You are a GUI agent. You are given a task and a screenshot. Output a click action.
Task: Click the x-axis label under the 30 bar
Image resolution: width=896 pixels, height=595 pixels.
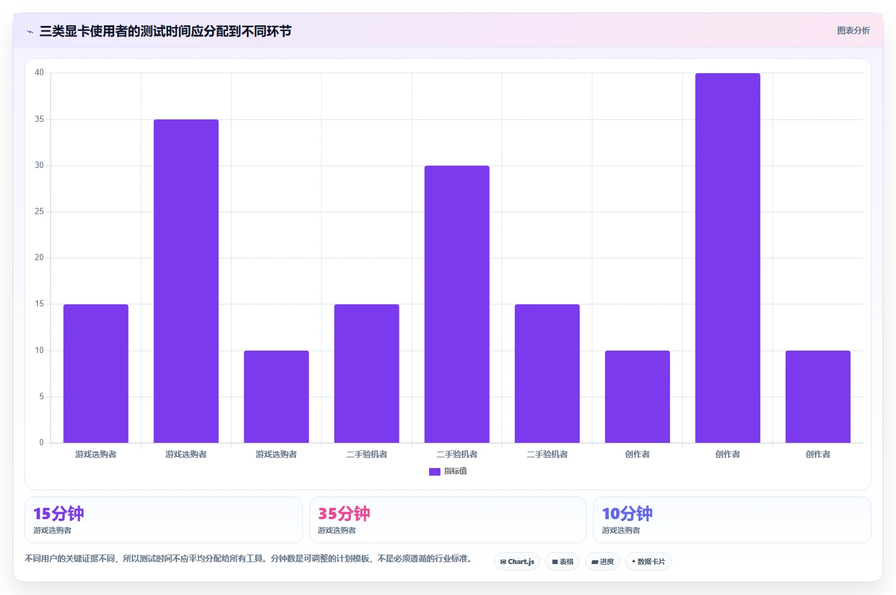tap(457, 454)
